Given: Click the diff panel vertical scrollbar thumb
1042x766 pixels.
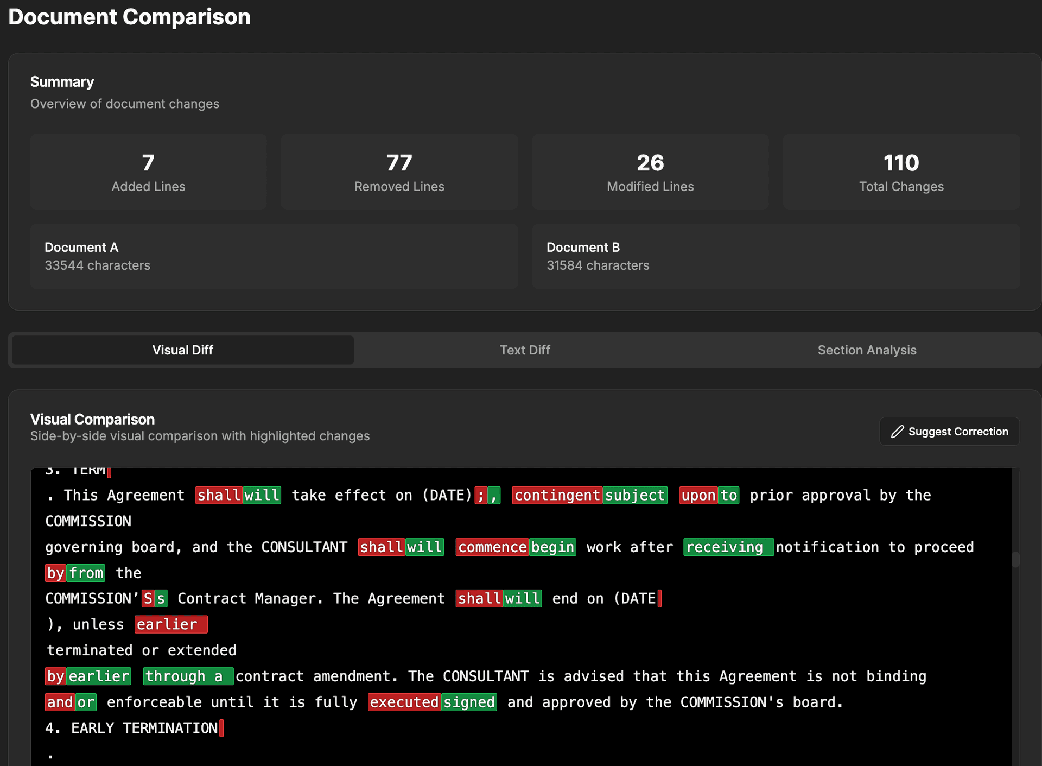Looking at the screenshot, I should 1015,559.
